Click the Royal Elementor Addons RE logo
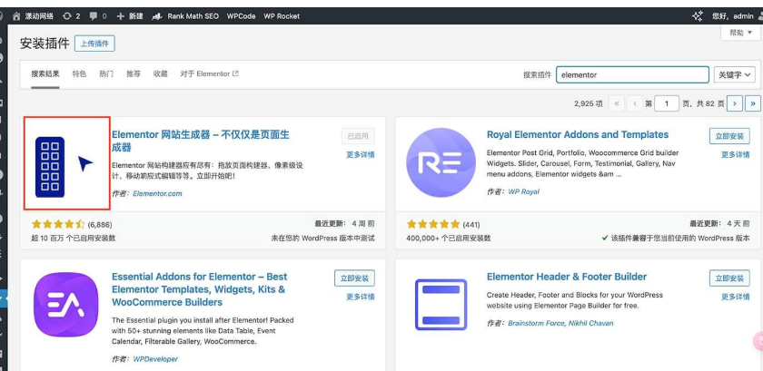This screenshot has width=763, height=371. 441,162
